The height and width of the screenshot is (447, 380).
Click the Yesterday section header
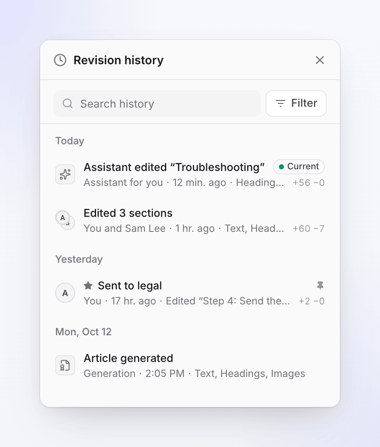click(x=79, y=259)
